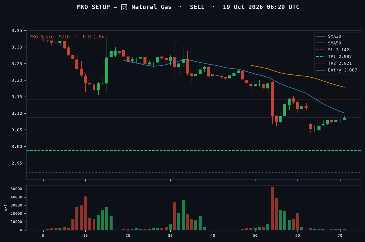Click the 'Vol' axis title
The image size is (365, 242).
(6, 207)
